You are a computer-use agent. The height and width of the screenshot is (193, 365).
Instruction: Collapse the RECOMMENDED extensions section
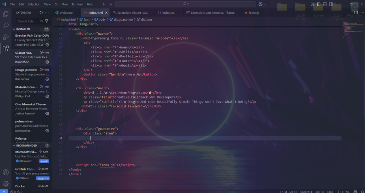(x=14, y=145)
